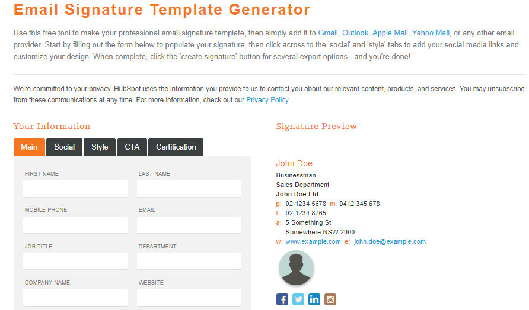Switch to the Social tab

(64, 147)
